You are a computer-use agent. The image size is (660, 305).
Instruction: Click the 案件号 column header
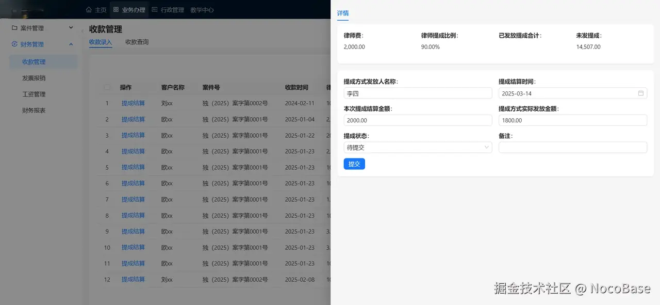click(211, 88)
